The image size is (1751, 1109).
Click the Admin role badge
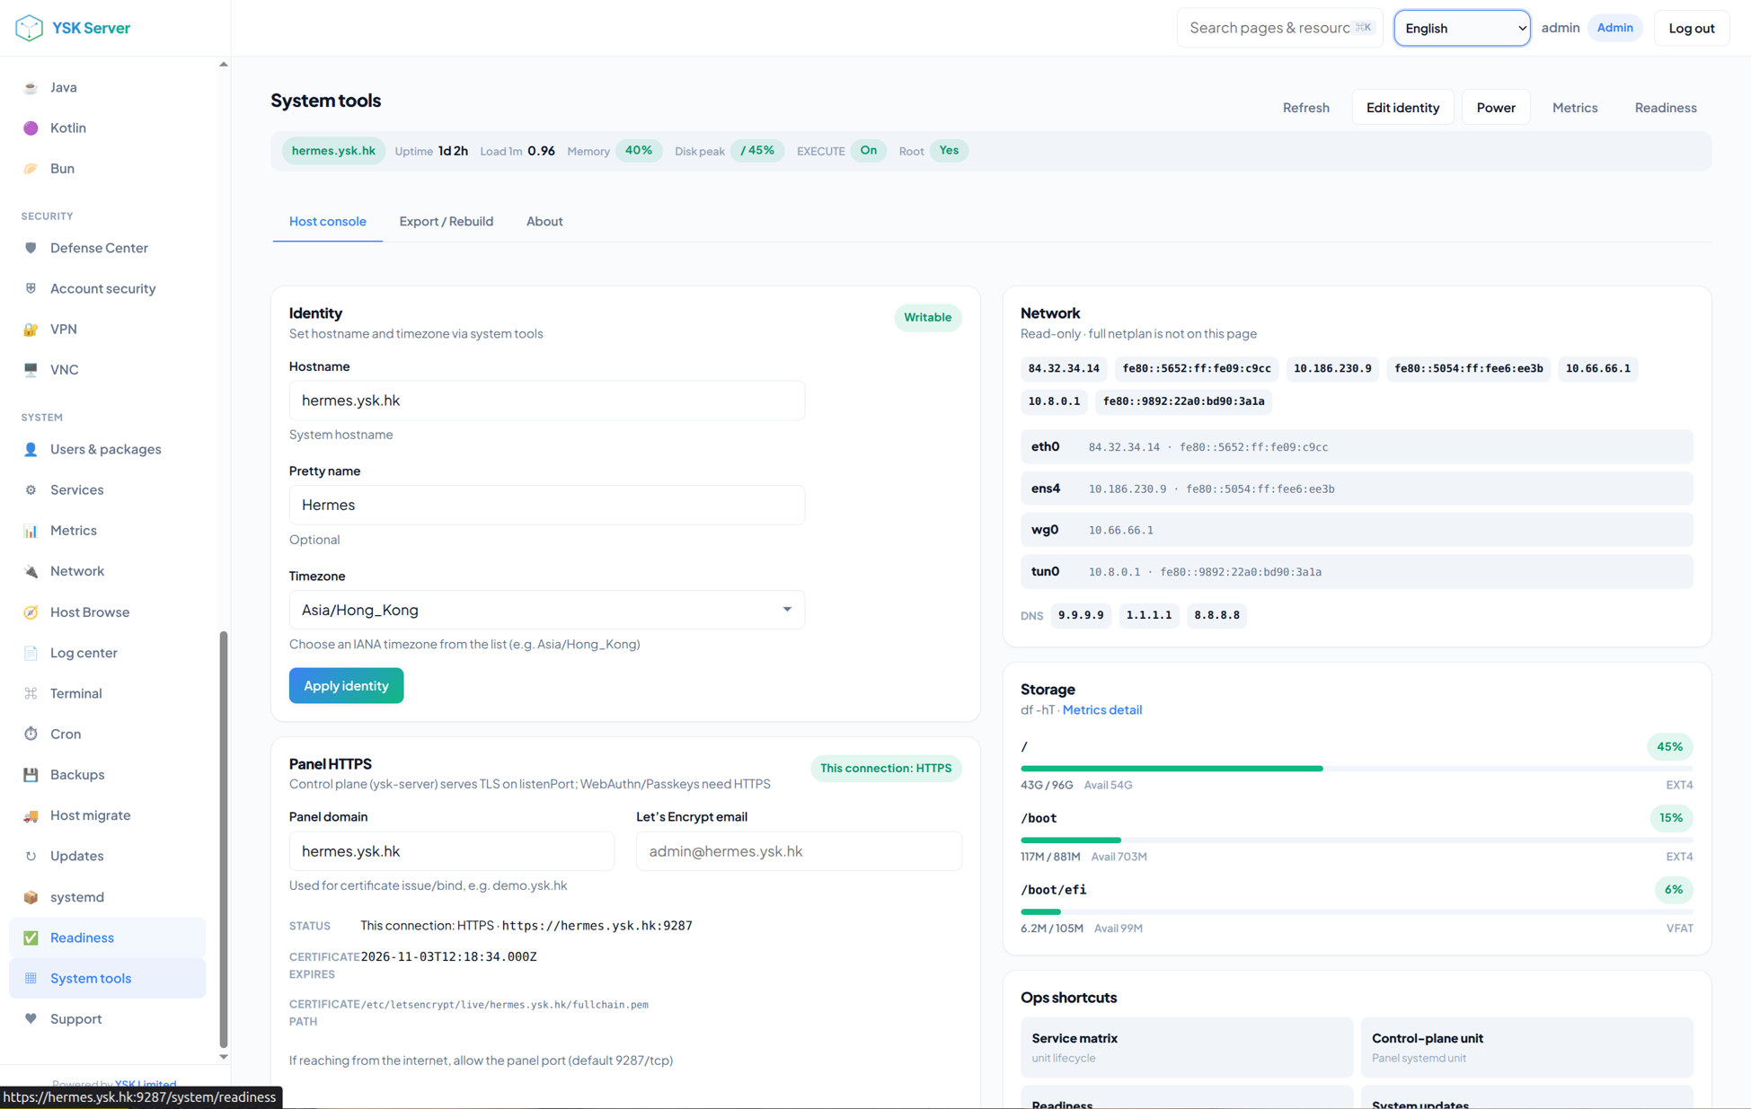(1614, 28)
